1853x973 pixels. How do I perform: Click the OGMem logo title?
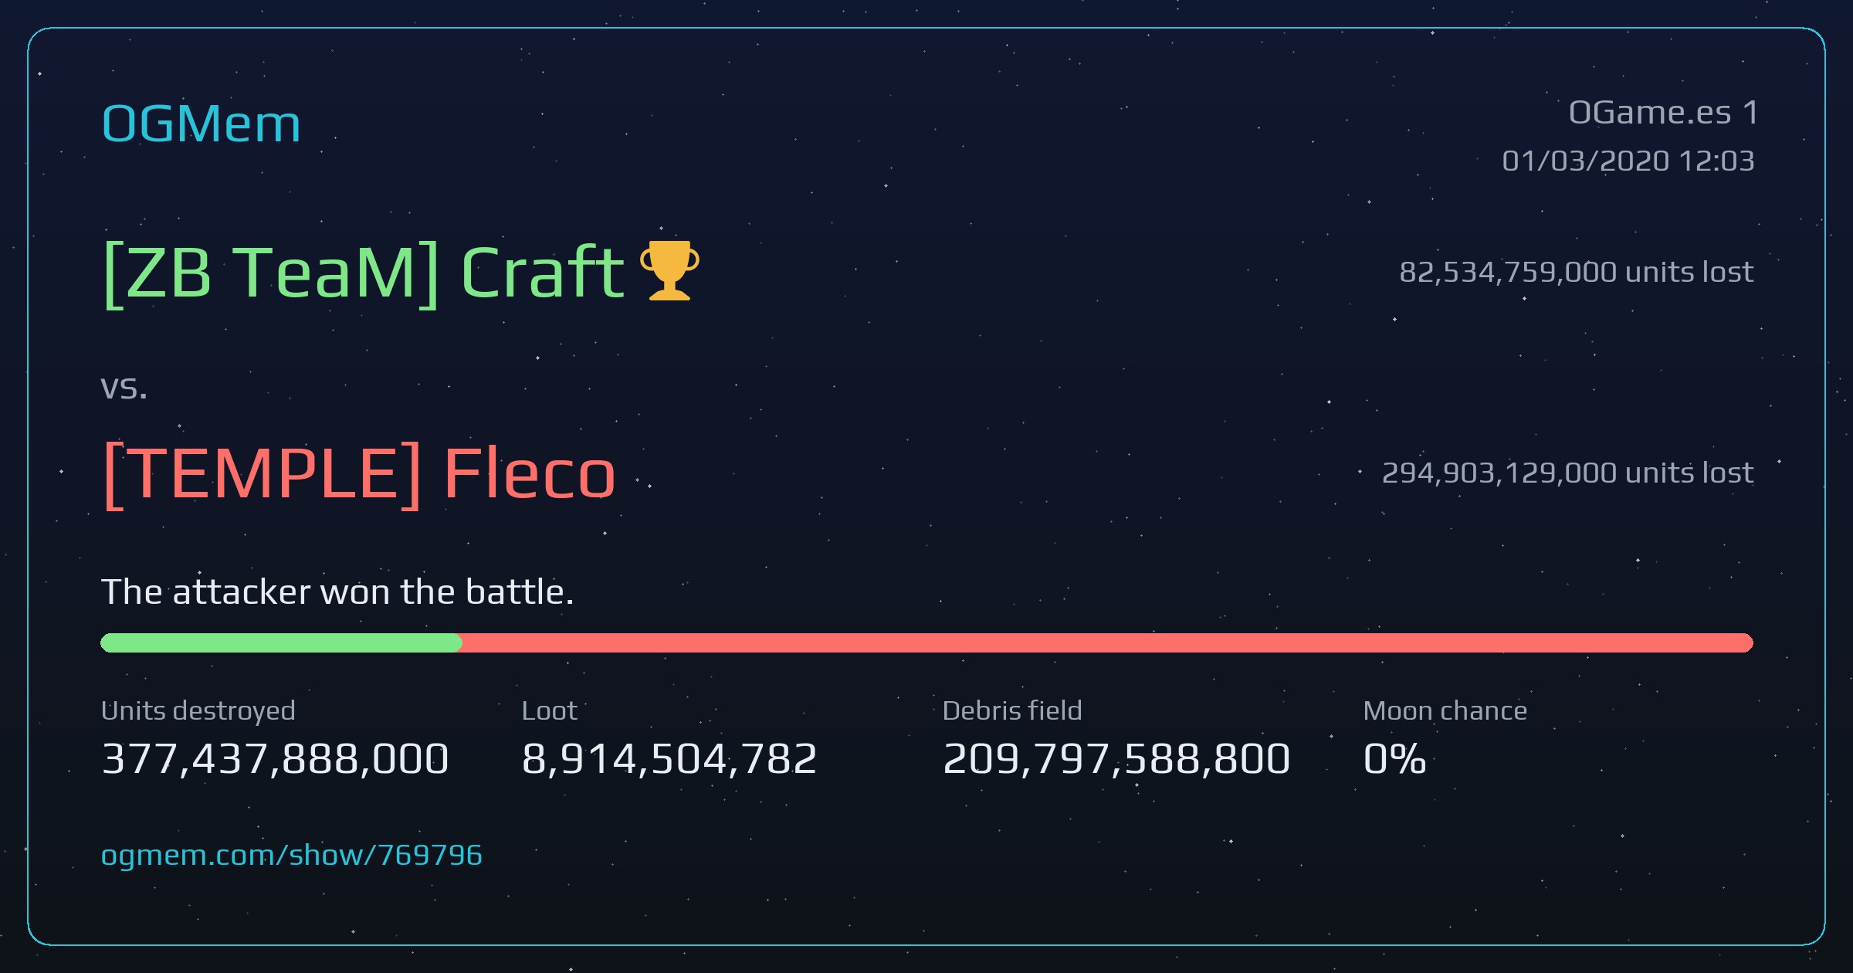coord(201,124)
